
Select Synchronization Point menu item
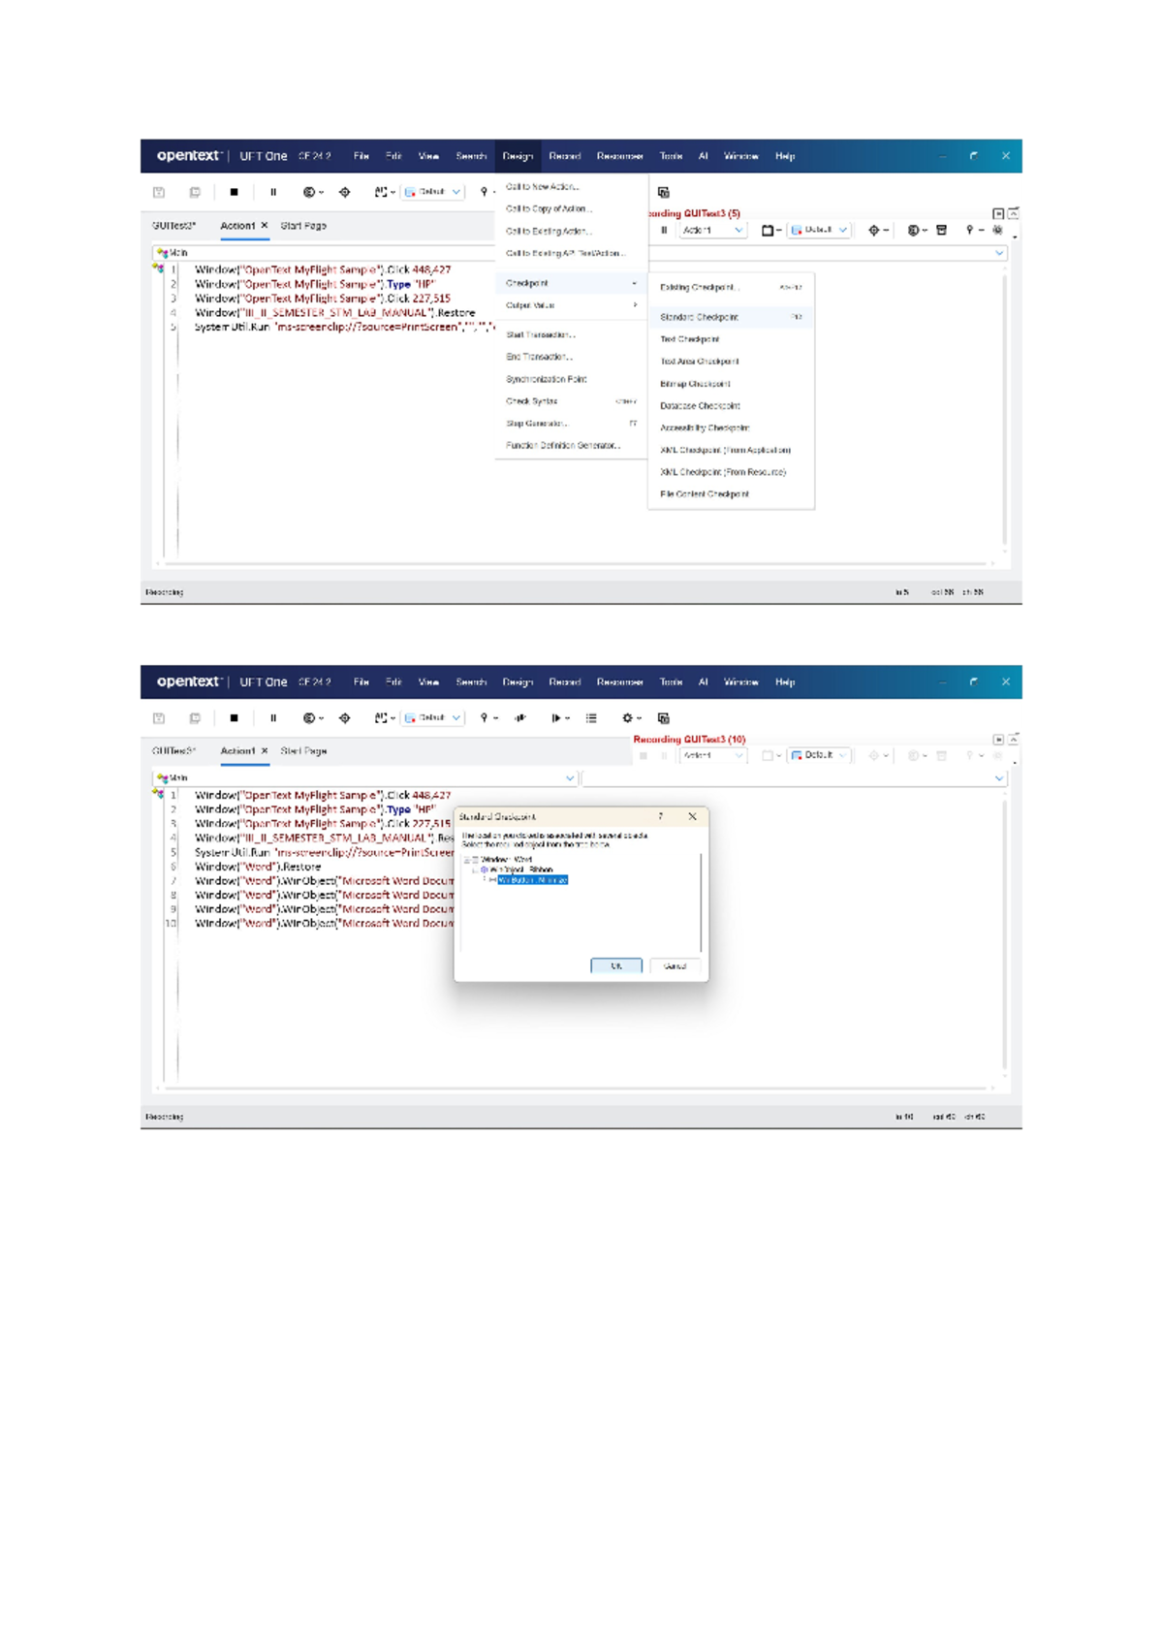click(571, 379)
